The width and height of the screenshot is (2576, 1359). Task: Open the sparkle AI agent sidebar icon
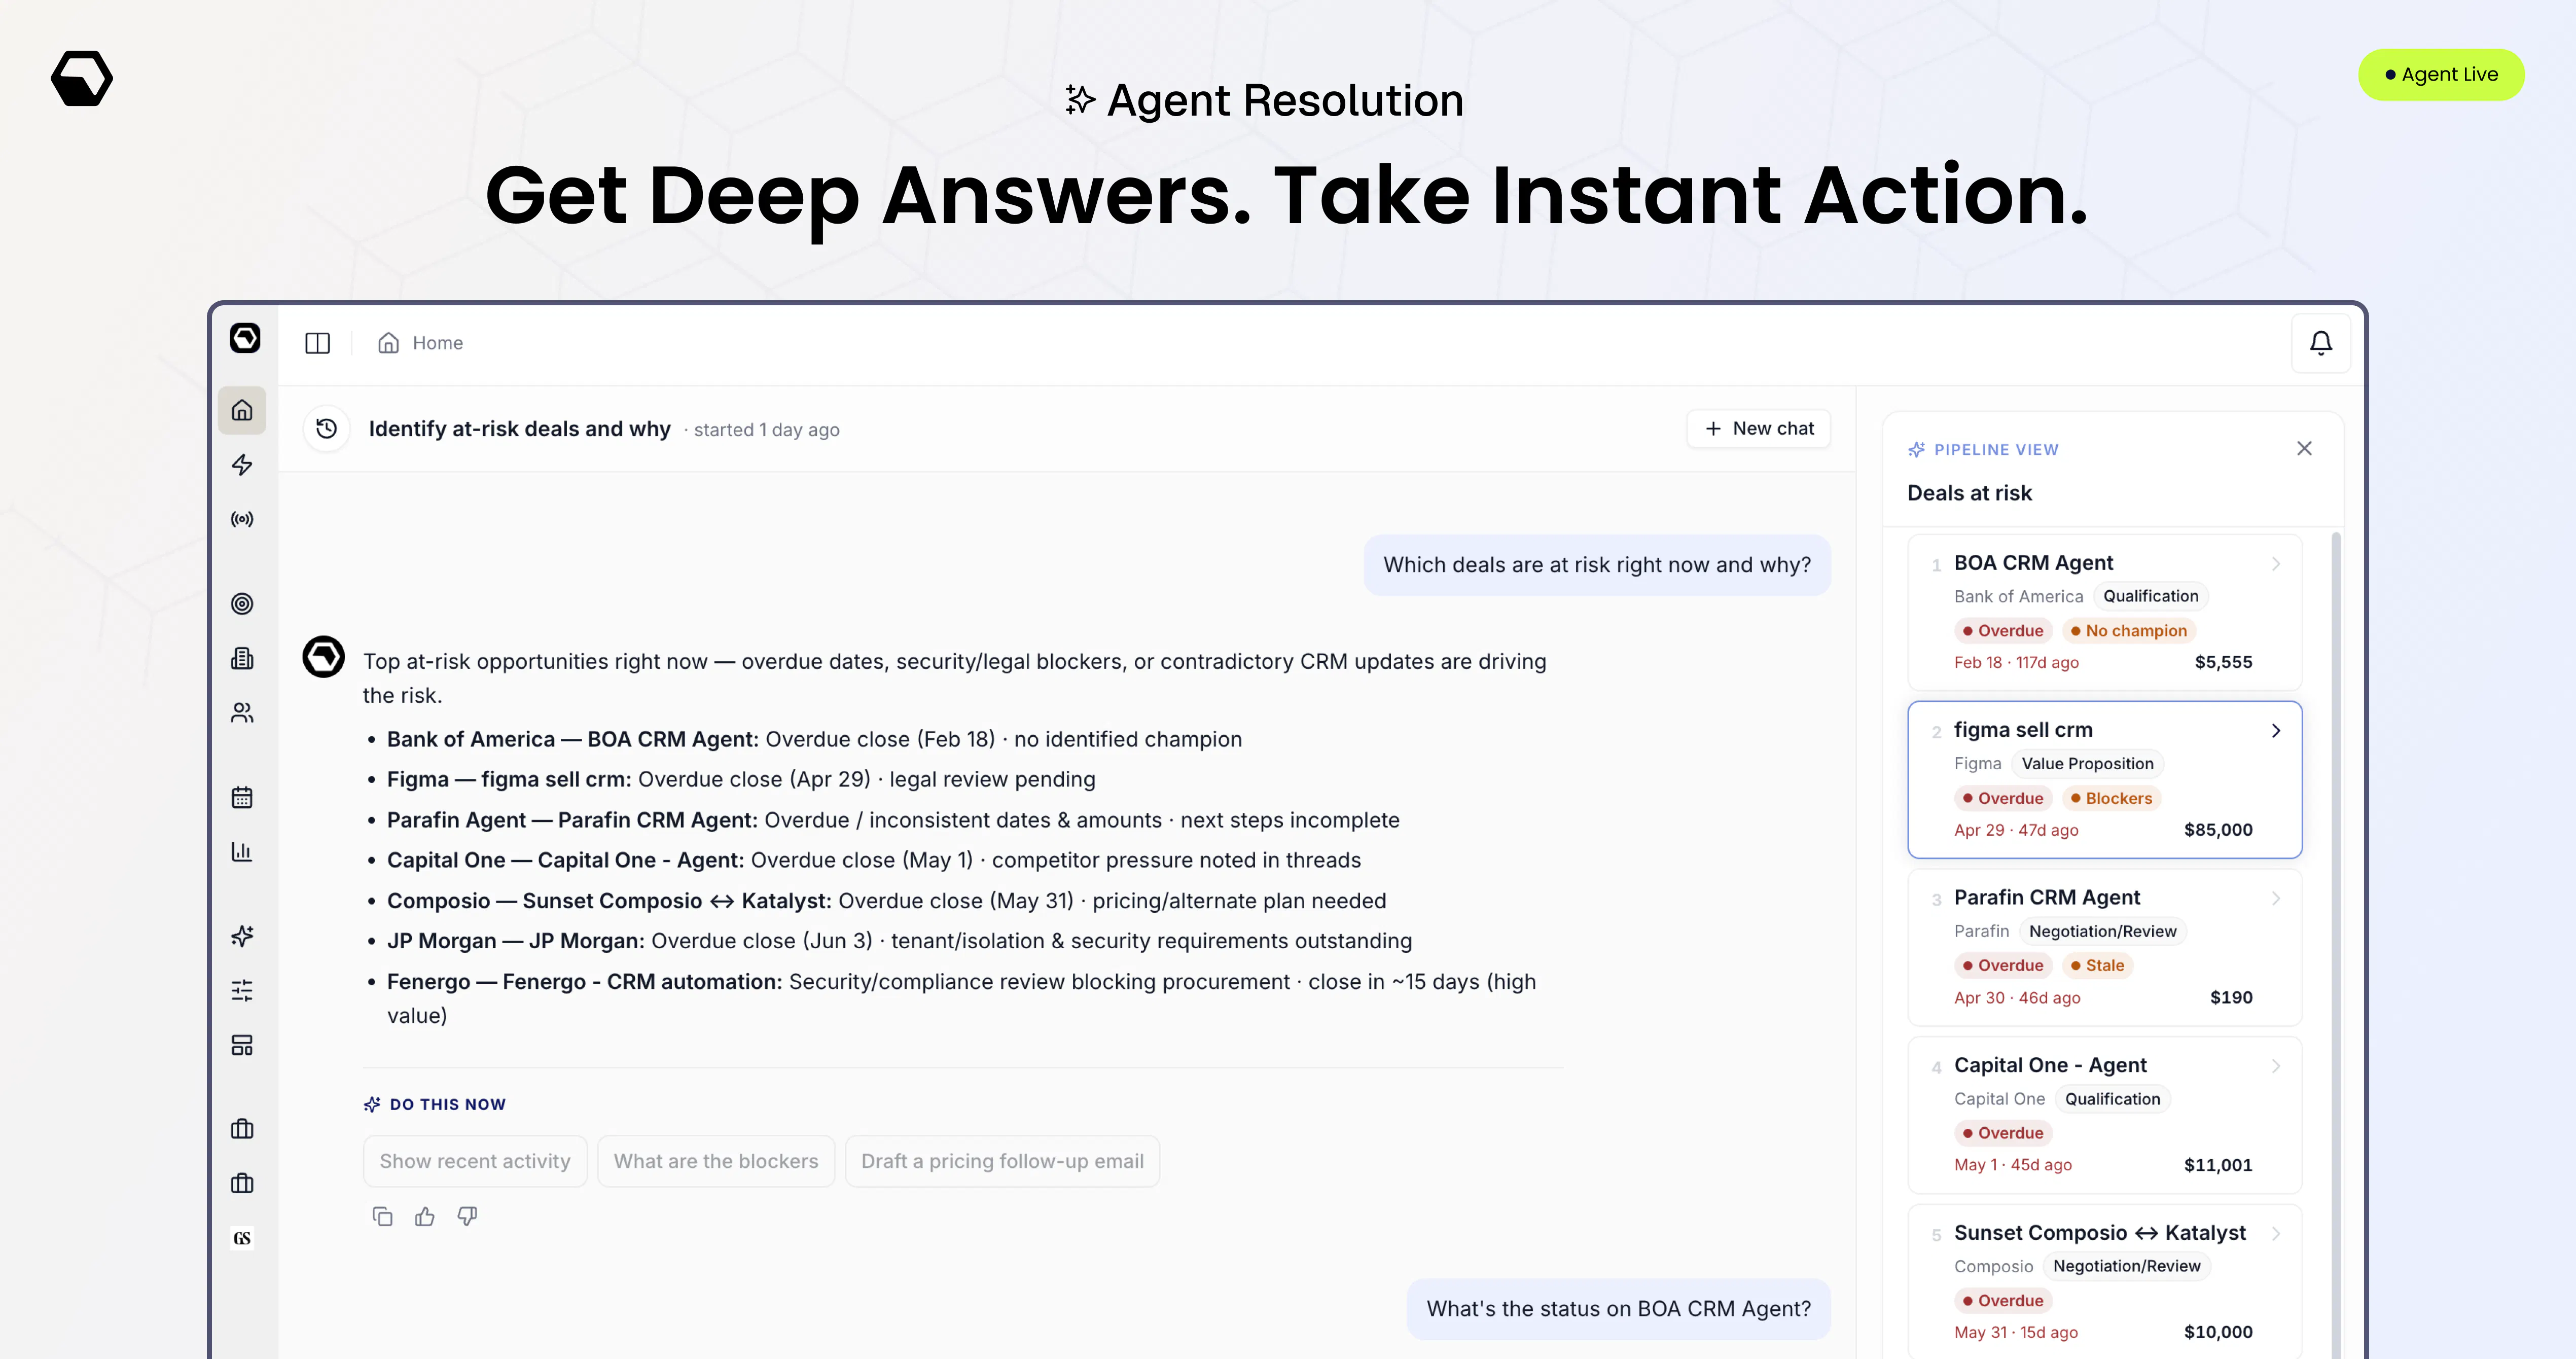[242, 936]
